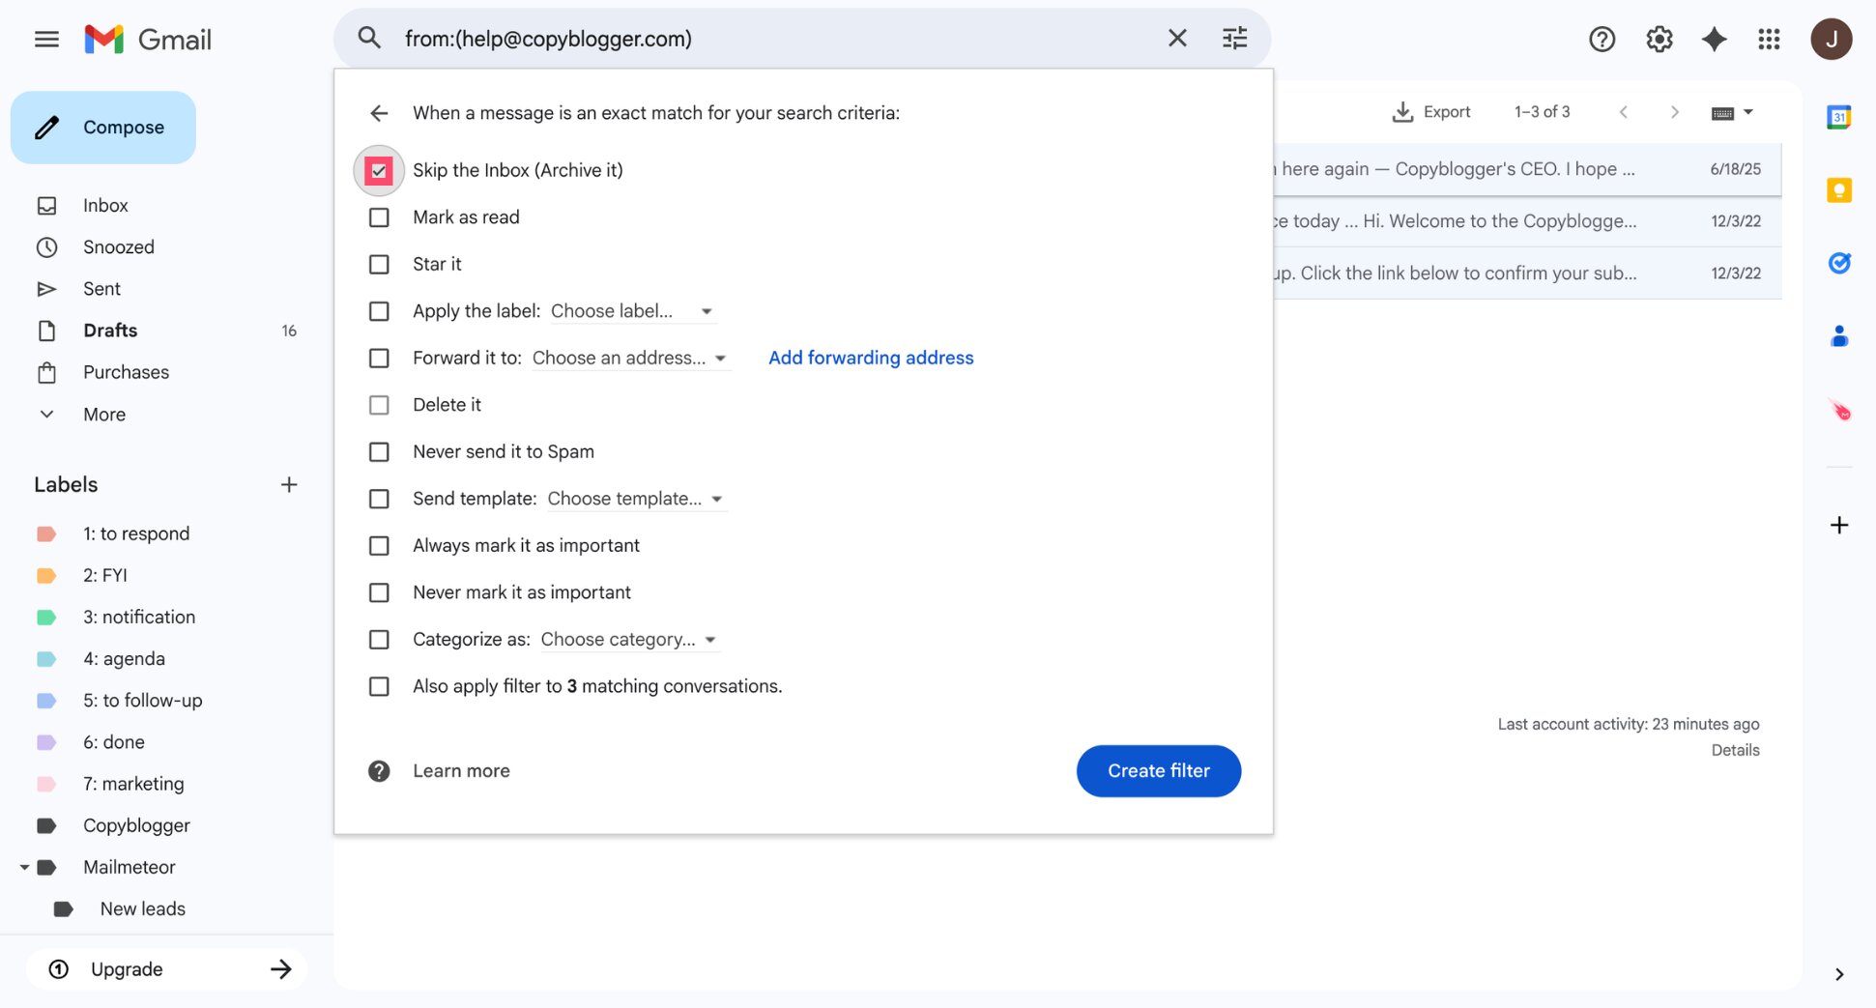The width and height of the screenshot is (1876, 1008).
Task: Click the Help question mark icon
Action: 1602,39
